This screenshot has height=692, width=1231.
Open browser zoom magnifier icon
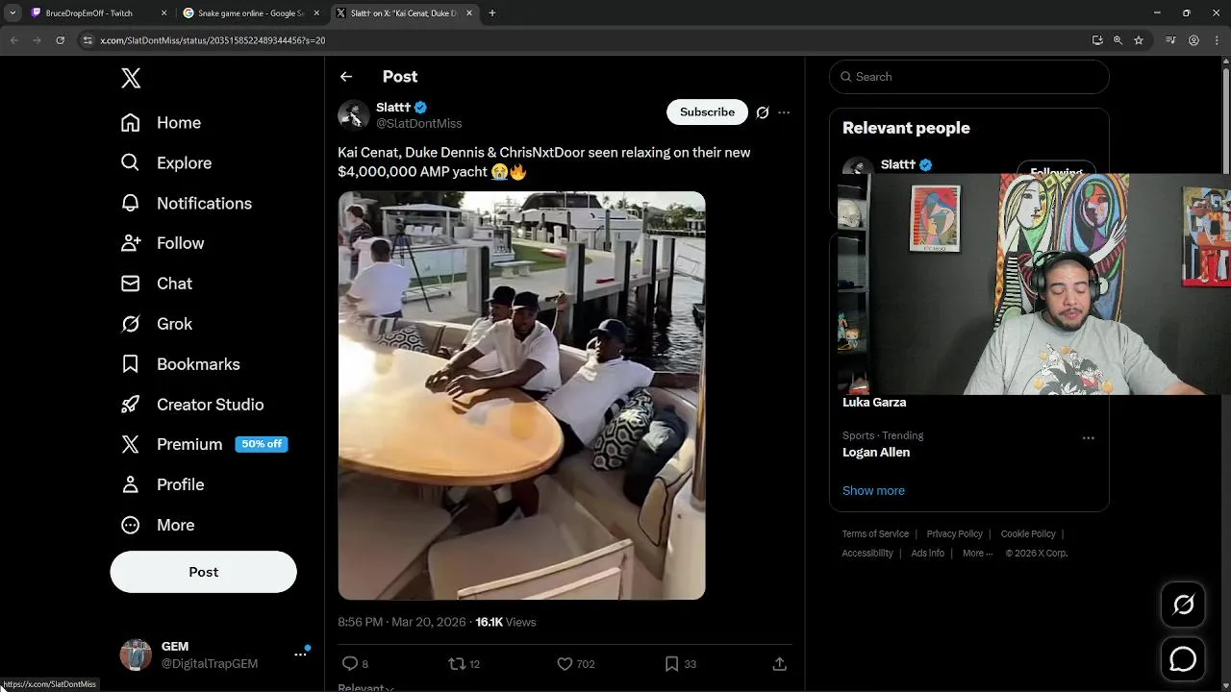tap(1118, 40)
